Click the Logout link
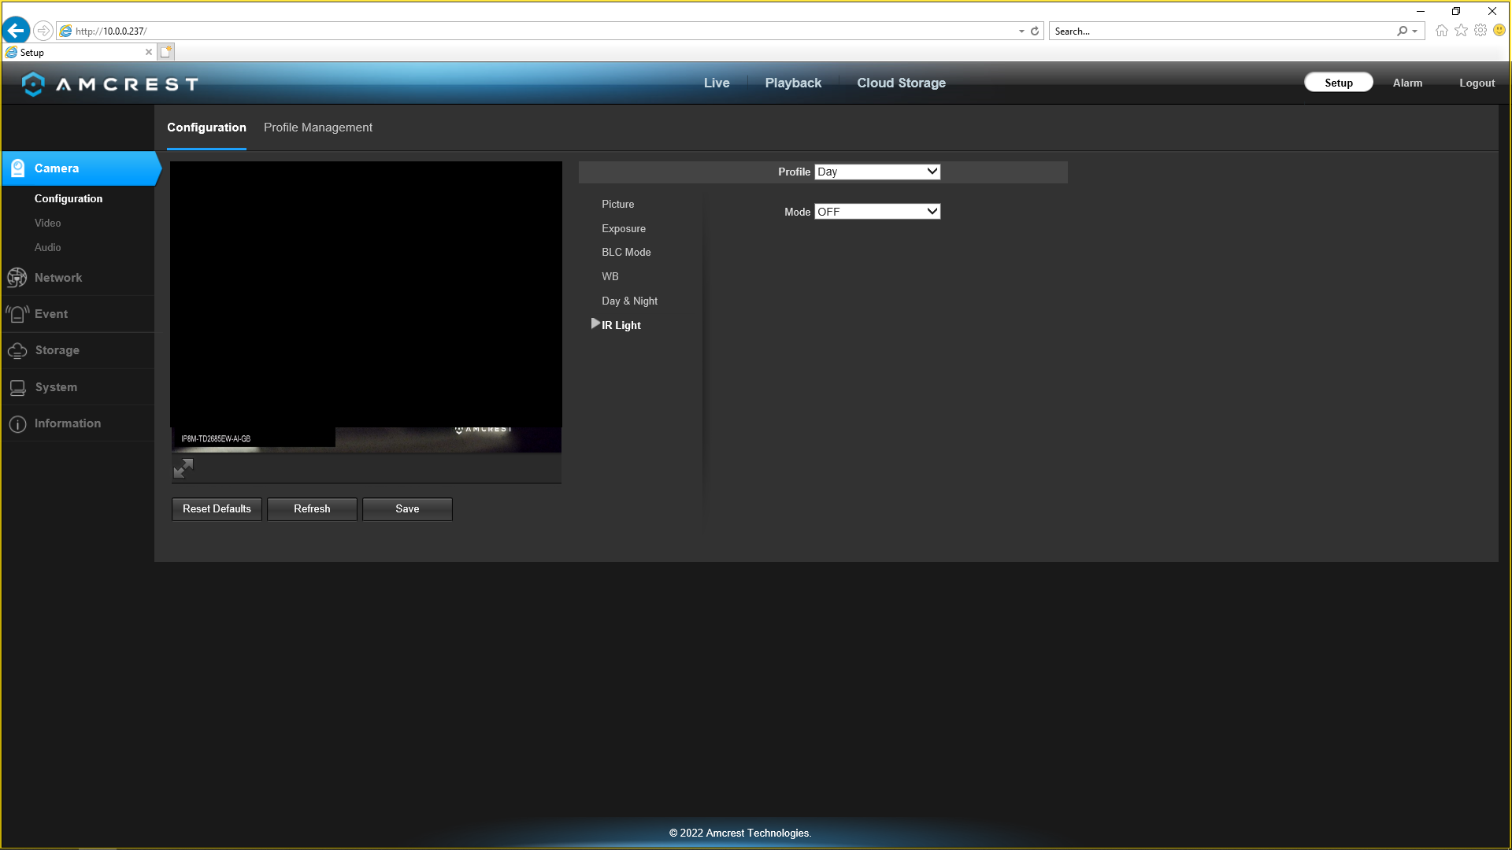This screenshot has height=850, width=1512. [1477, 83]
